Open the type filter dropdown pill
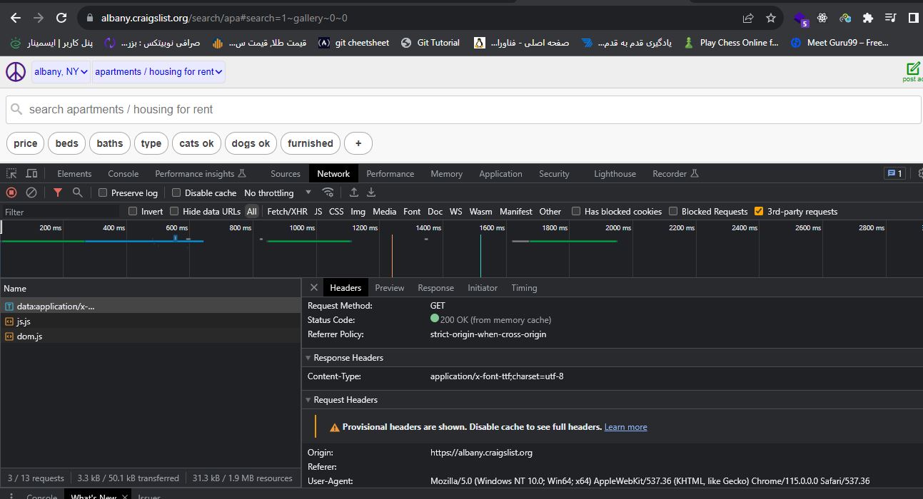923x499 pixels. tap(151, 143)
